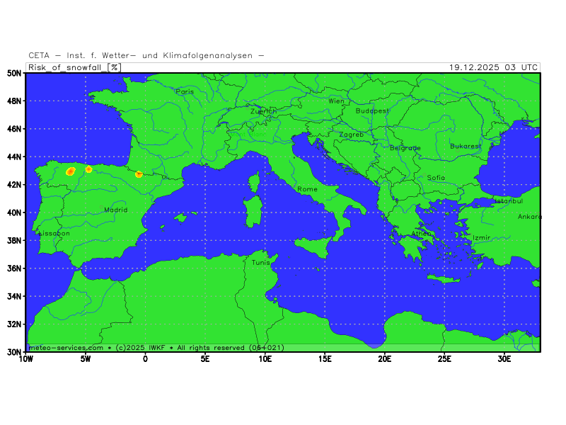This screenshot has width=566, height=425.
Task: Click the 10E longitude axis label
Action: pos(265,359)
